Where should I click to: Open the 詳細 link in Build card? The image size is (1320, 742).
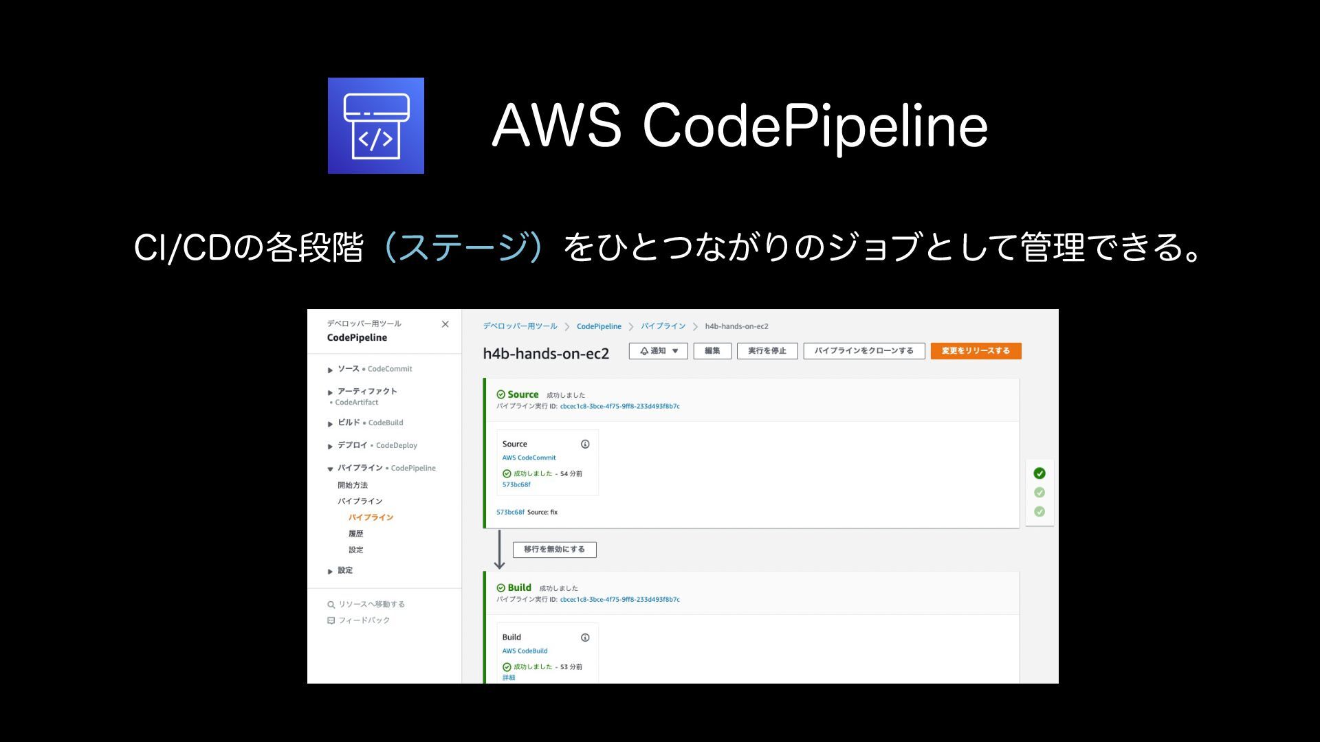click(x=509, y=678)
